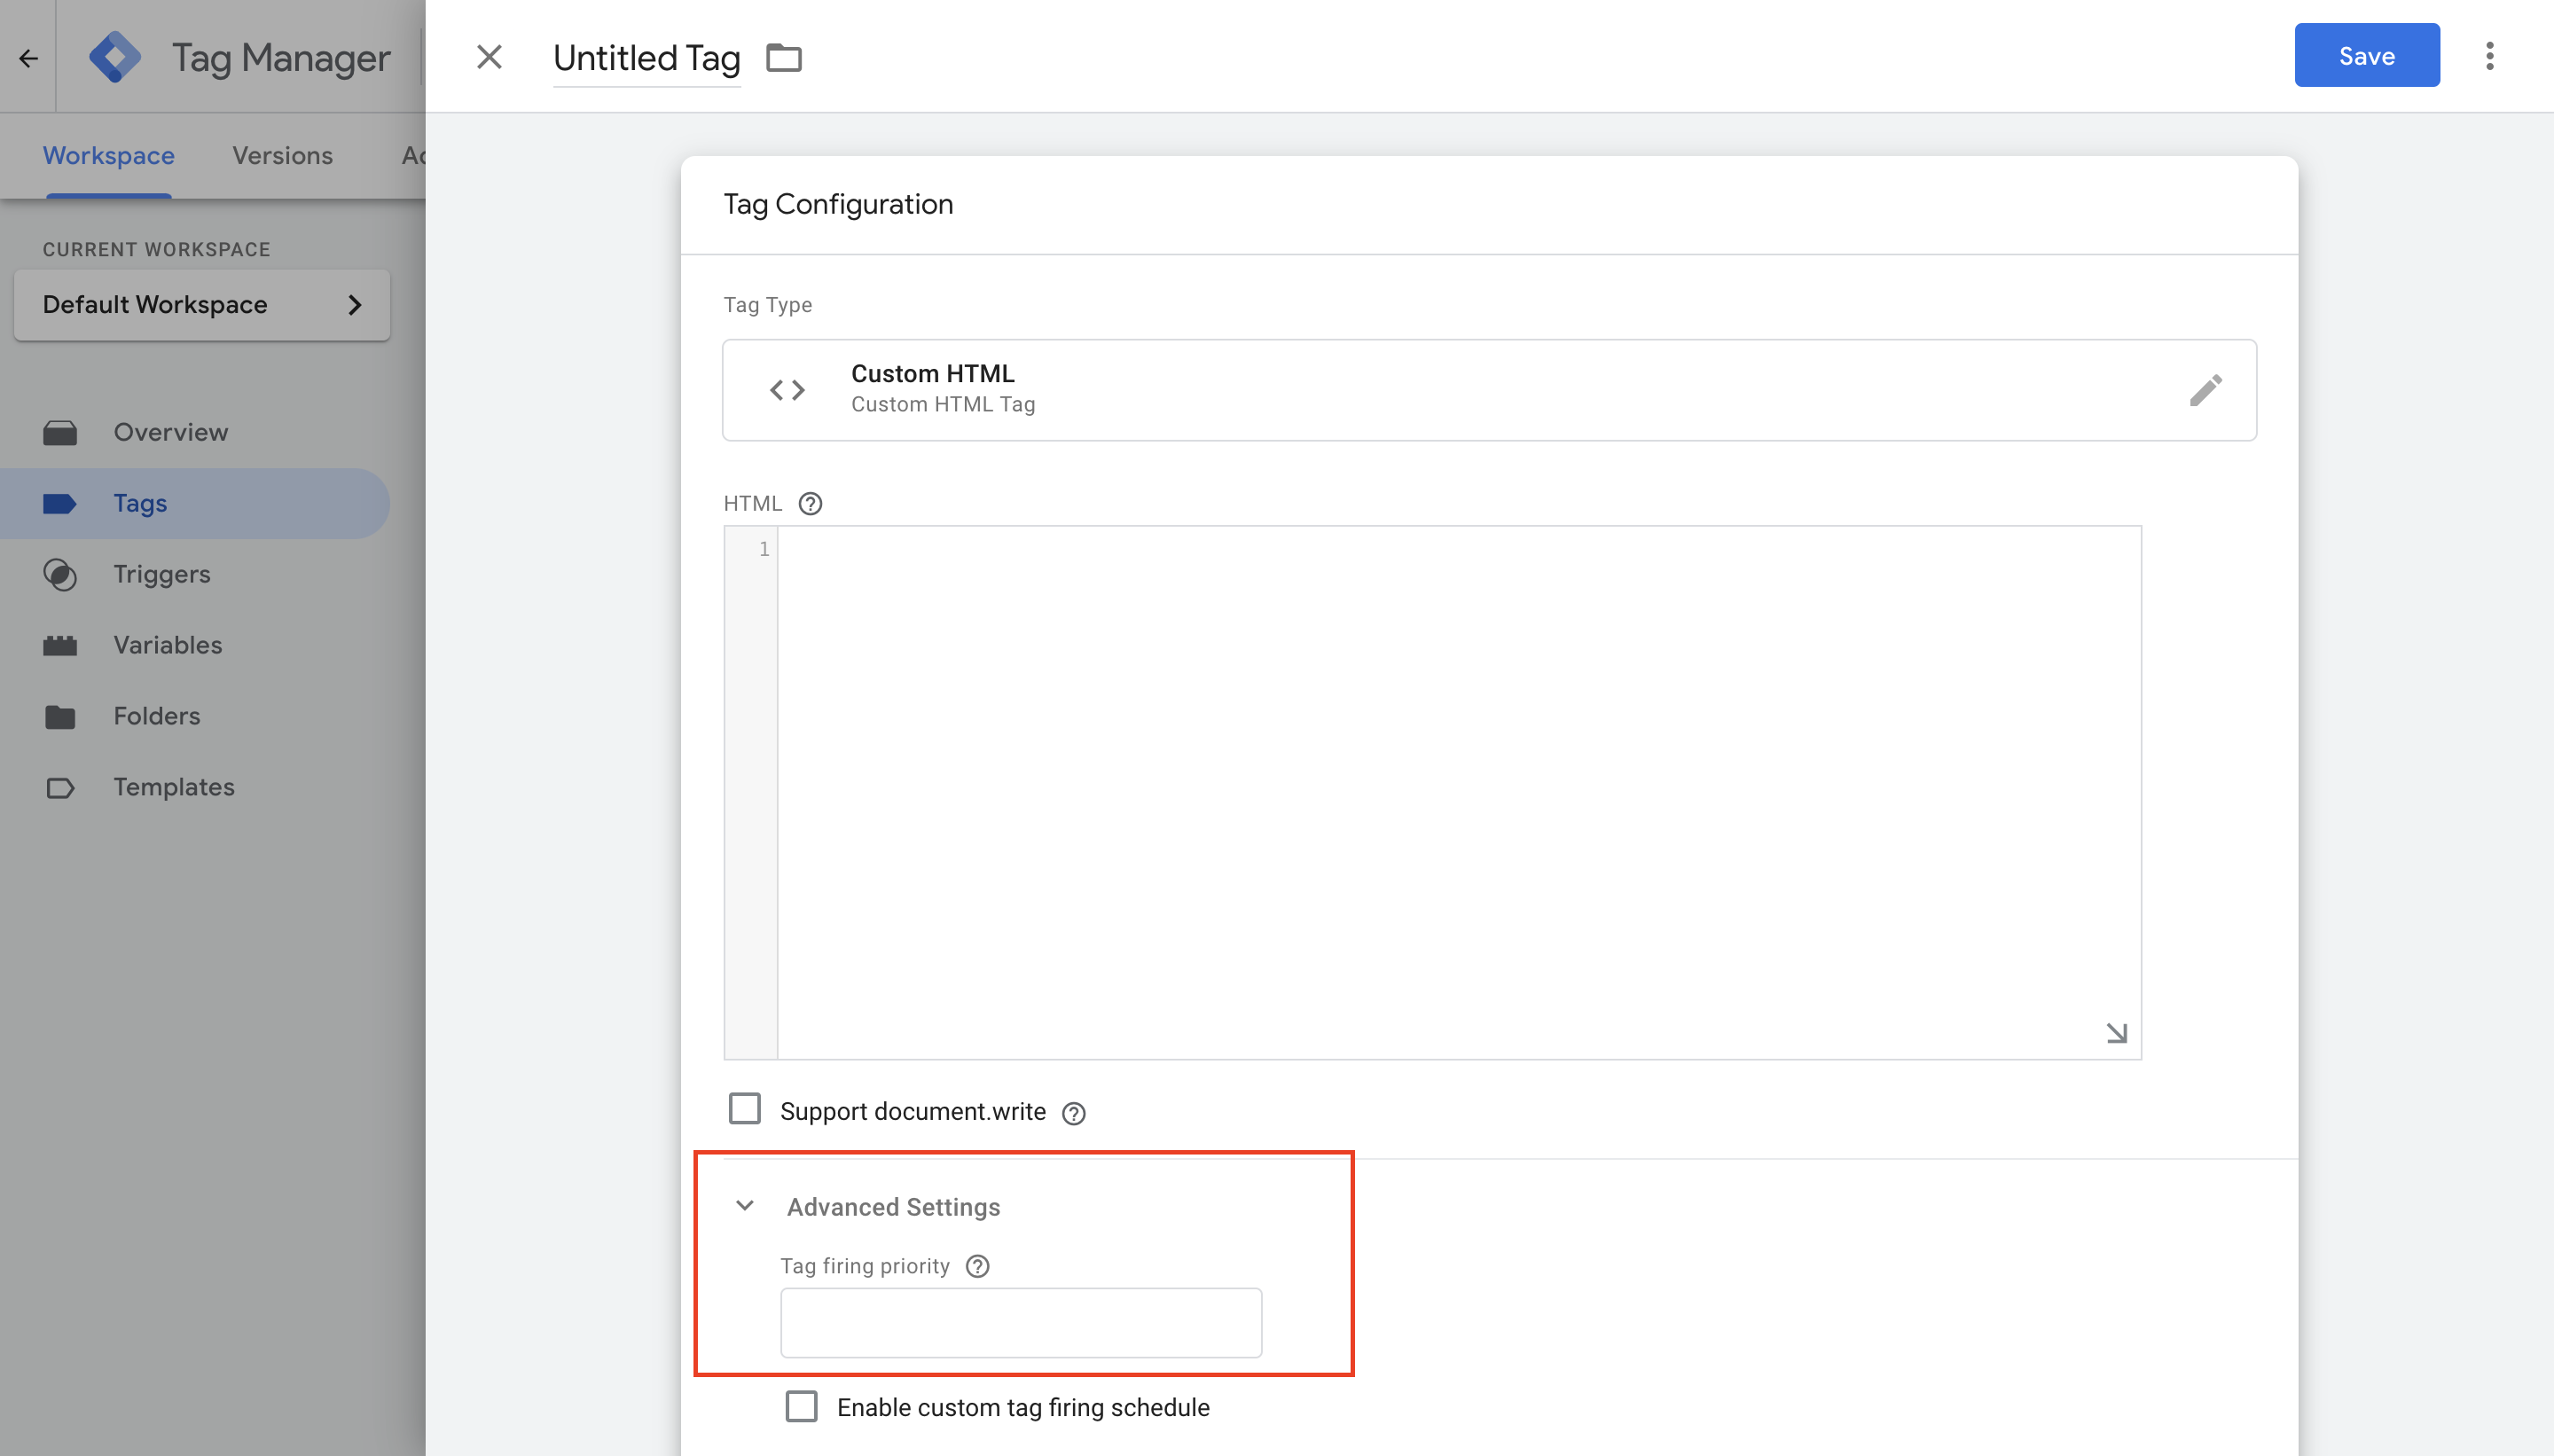Open help for HTML field
The image size is (2554, 1456).
coord(810,503)
